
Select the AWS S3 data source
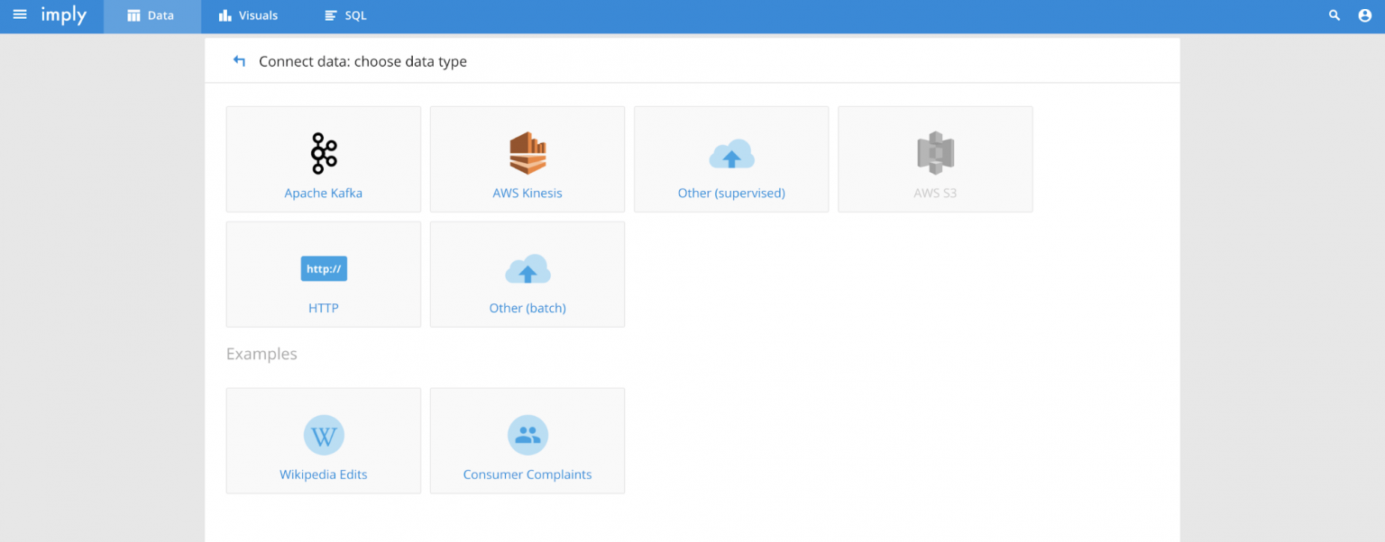[x=935, y=158]
